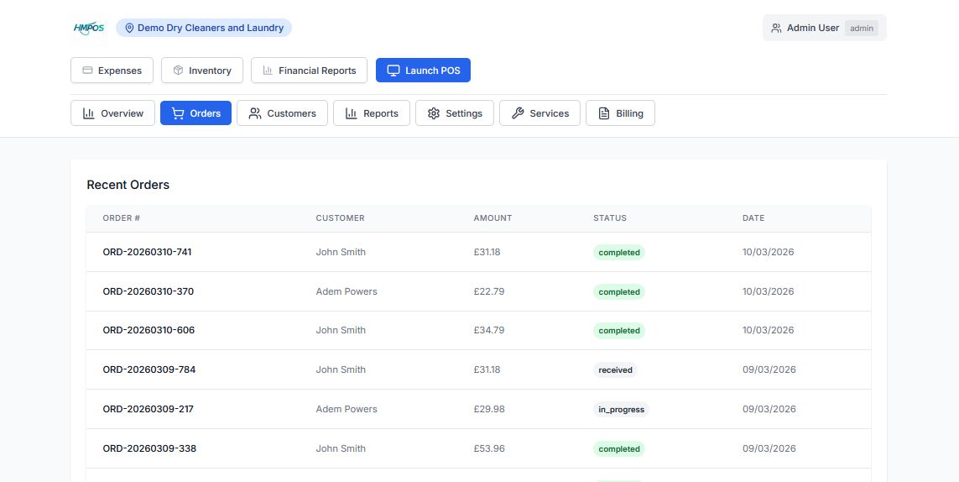The width and height of the screenshot is (959, 482).
Task: Click the HMPOS logo
Action: tap(89, 28)
